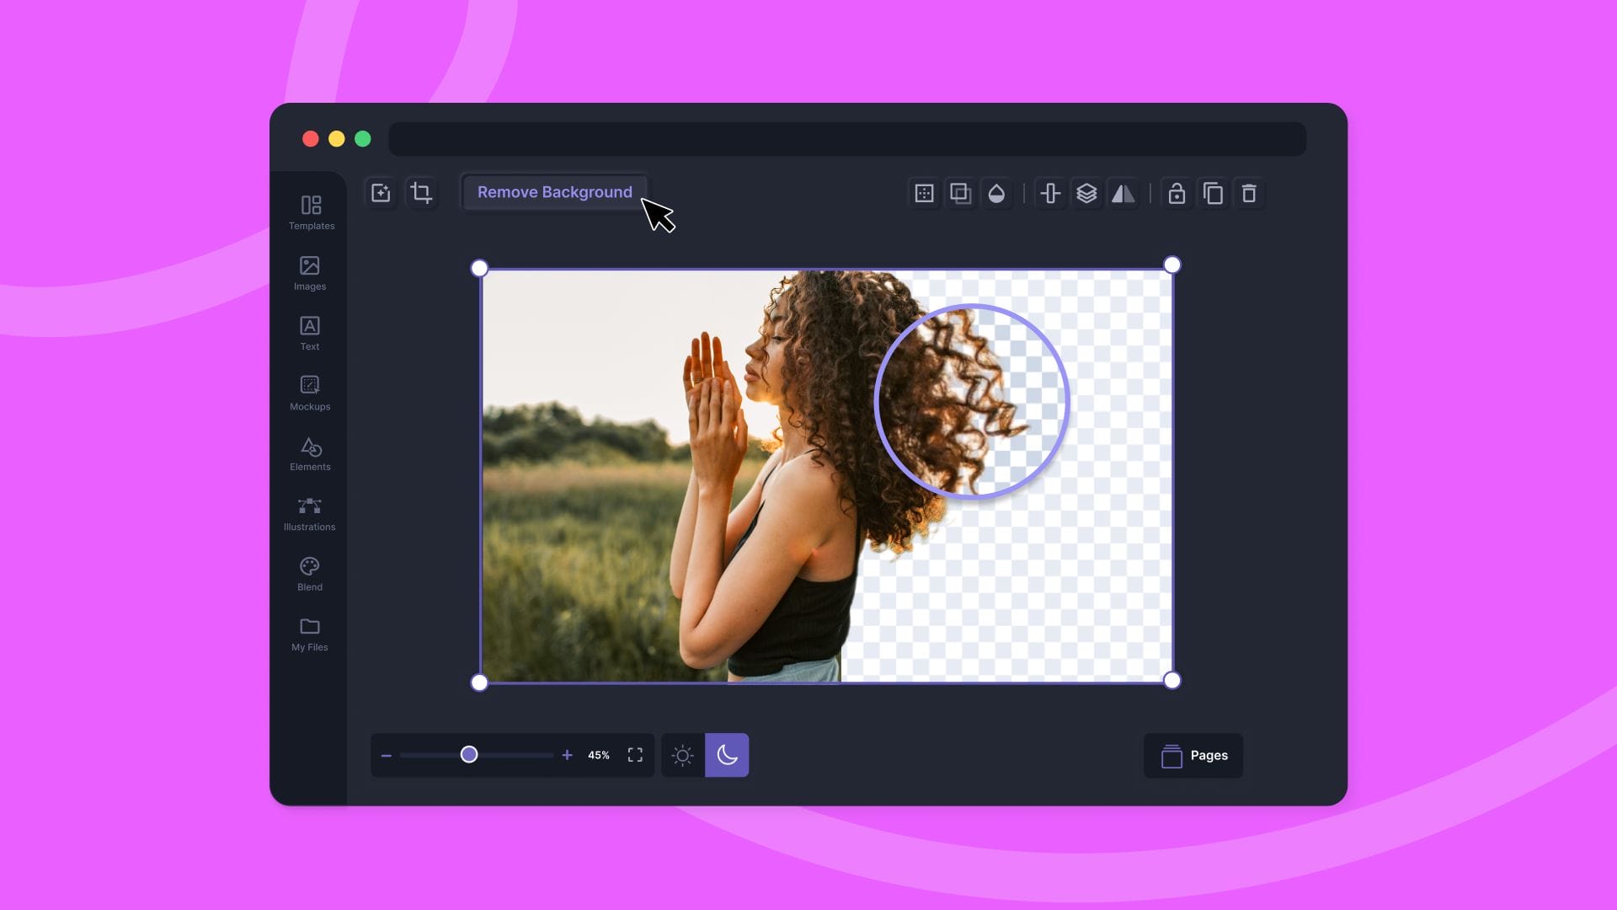Open the Pages panel
The width and height of the screenshot is (1617, 910).
click(x=1193, y=756)
